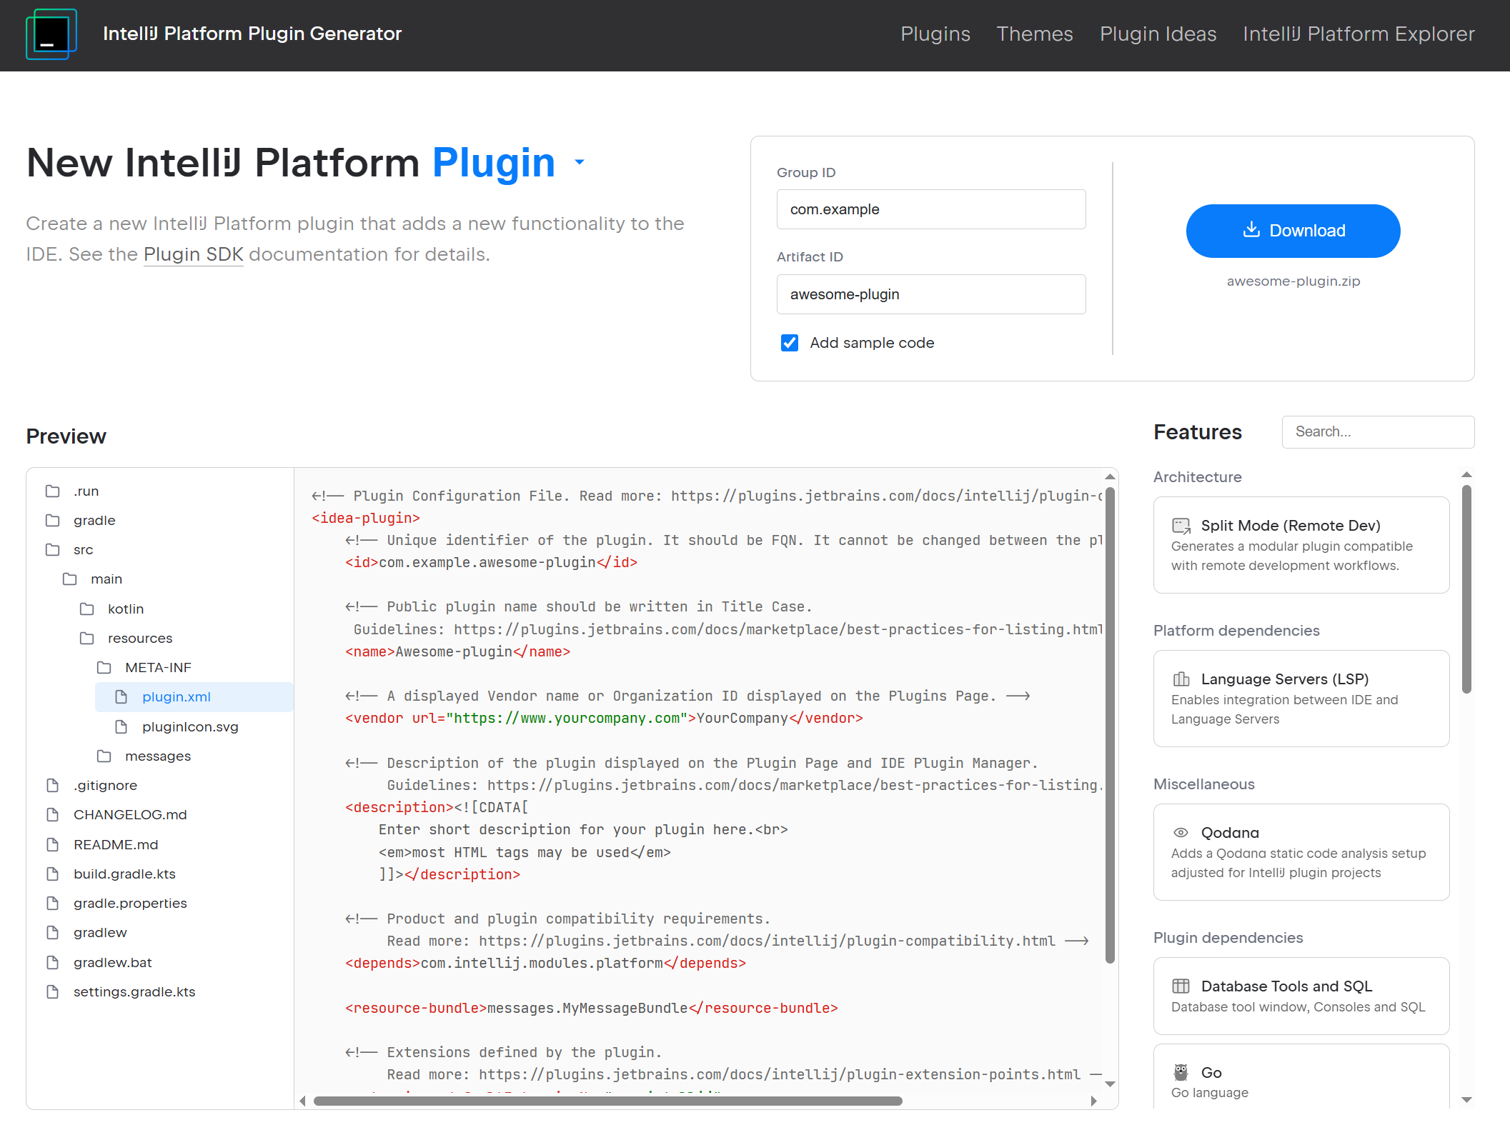Enable the Database Tools and SQL feature
1510x1145 pixels.
(1301, 996)
